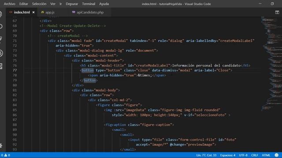282x158 pixels.
Task: Click the text "Información personal del candidato"
Action: (x=206, y=65)
